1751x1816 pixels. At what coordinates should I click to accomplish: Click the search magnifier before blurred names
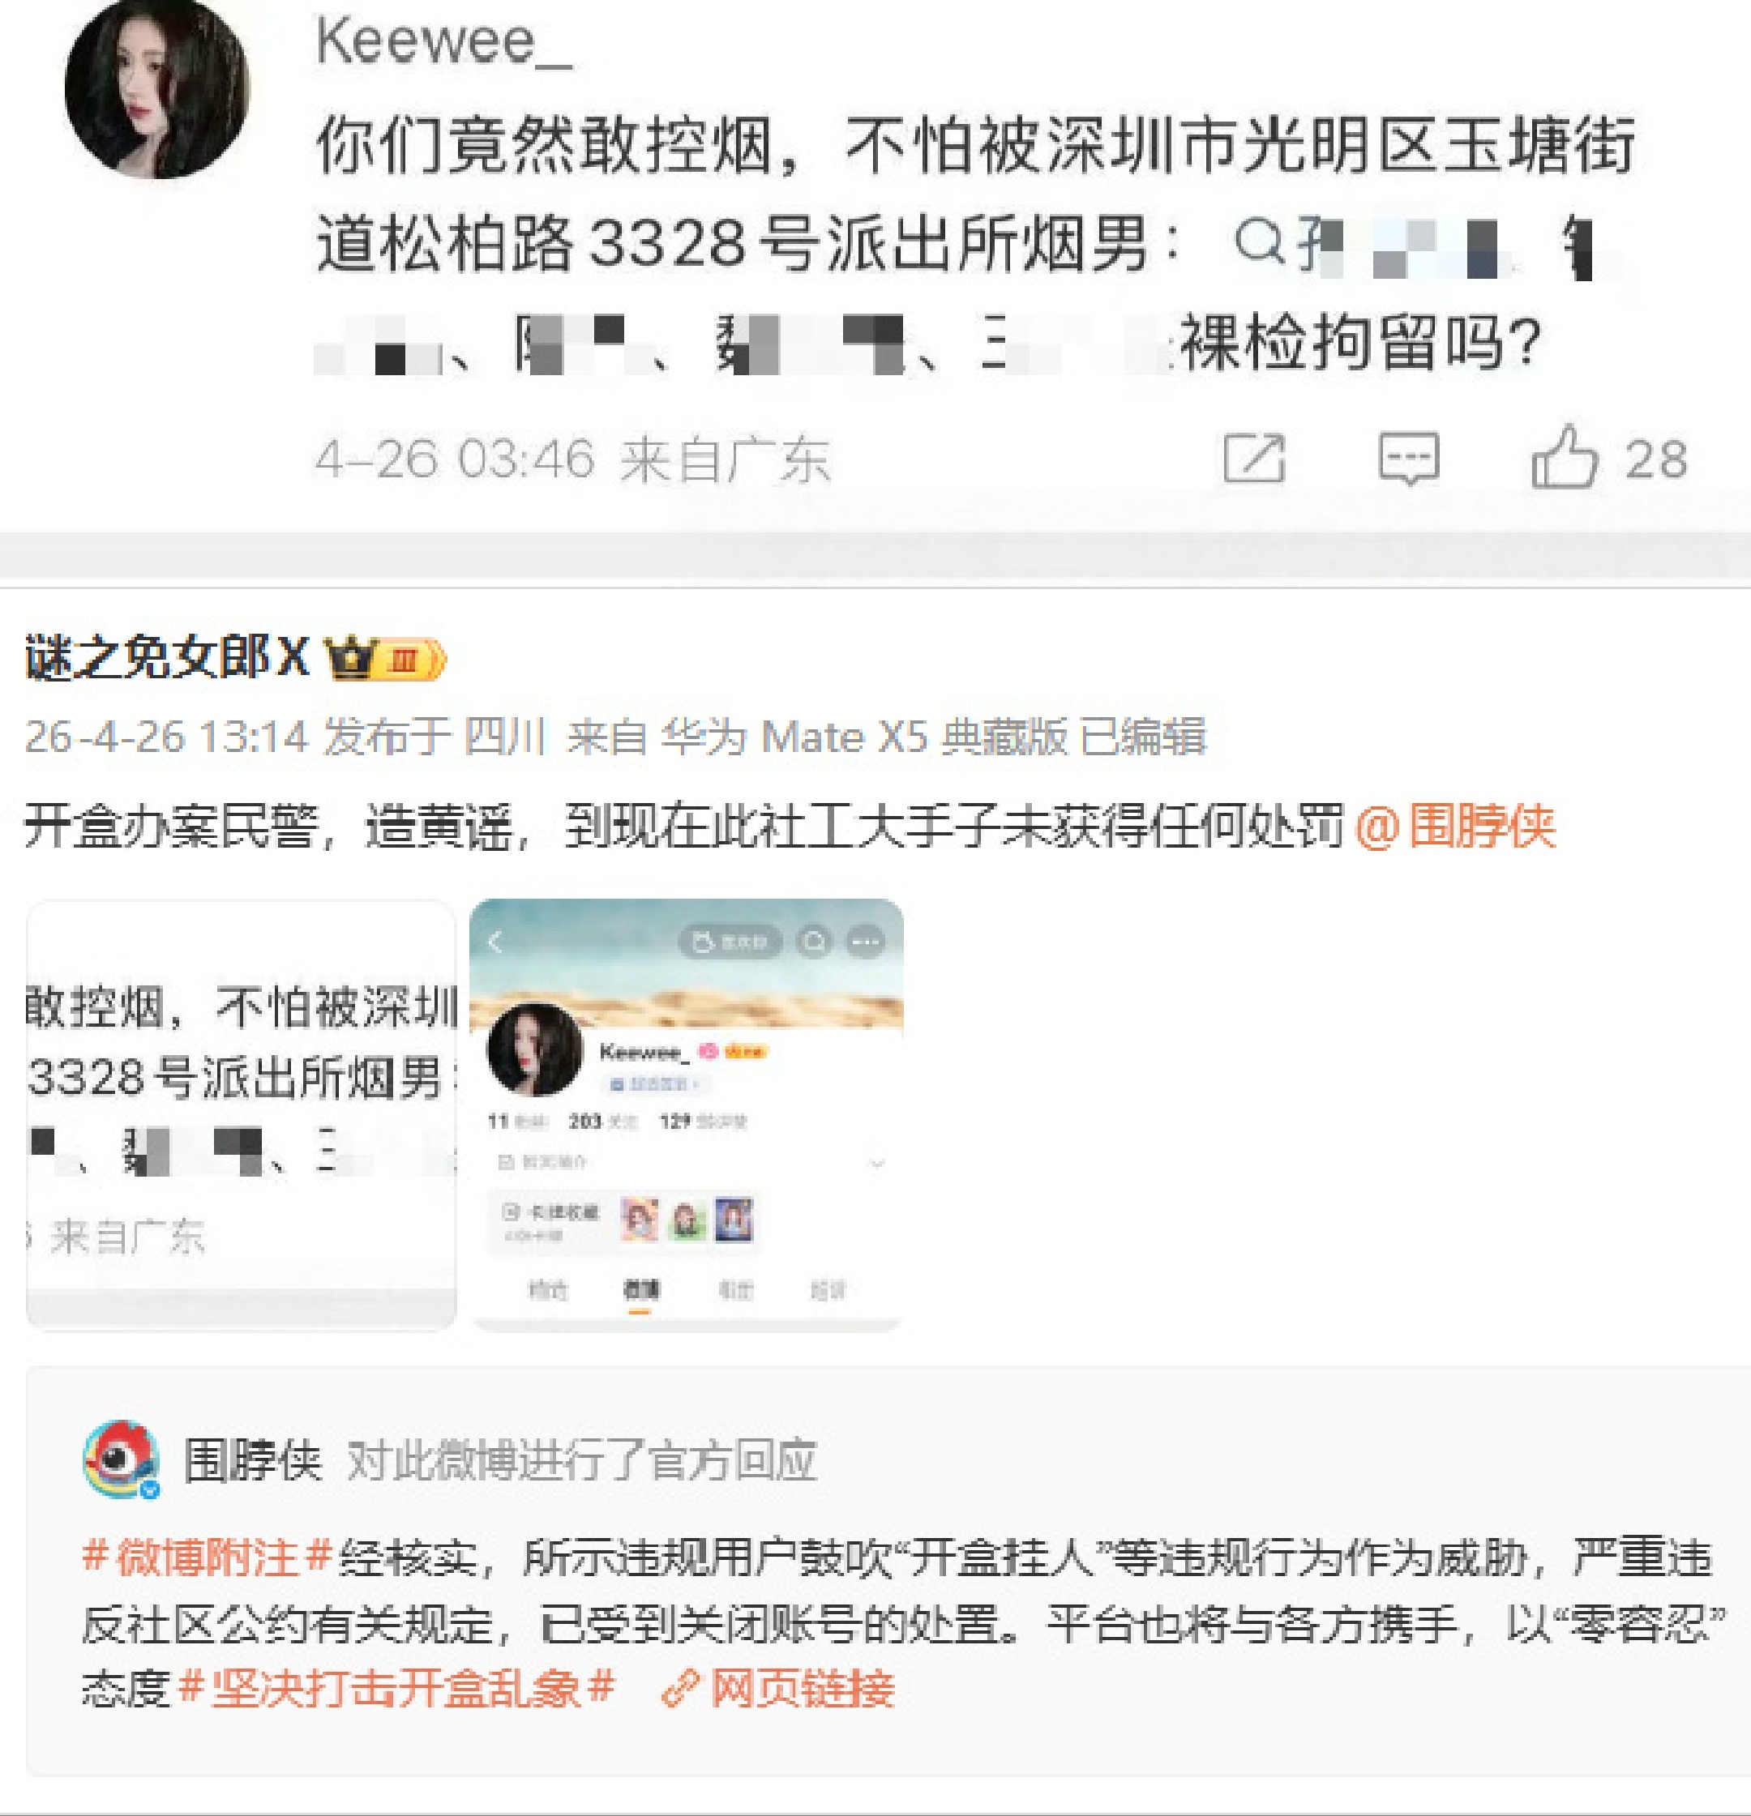1259,244
